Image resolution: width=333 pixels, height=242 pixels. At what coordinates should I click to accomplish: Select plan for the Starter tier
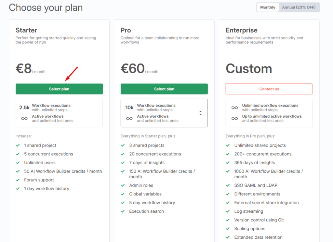59,89
